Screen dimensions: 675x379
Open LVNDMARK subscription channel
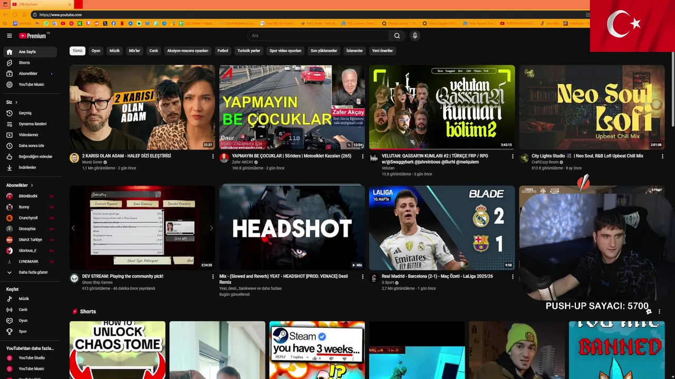click(31, 262)
